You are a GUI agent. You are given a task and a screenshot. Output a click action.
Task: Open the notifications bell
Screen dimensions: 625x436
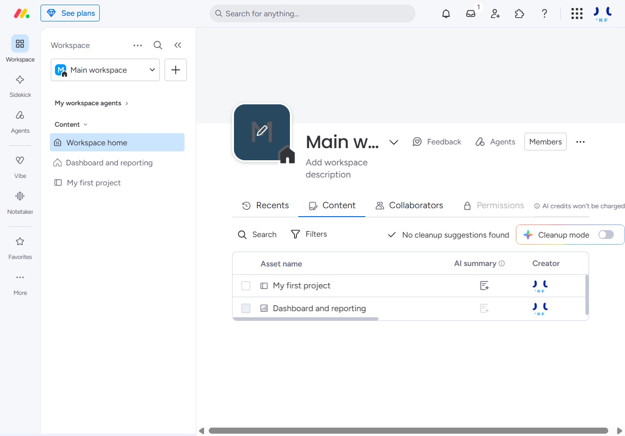pos(446,14)
